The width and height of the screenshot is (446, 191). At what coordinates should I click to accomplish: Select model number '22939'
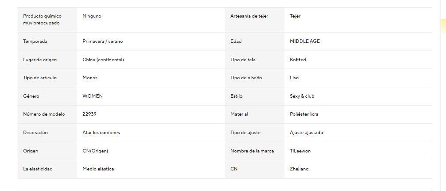coord(89,114)
